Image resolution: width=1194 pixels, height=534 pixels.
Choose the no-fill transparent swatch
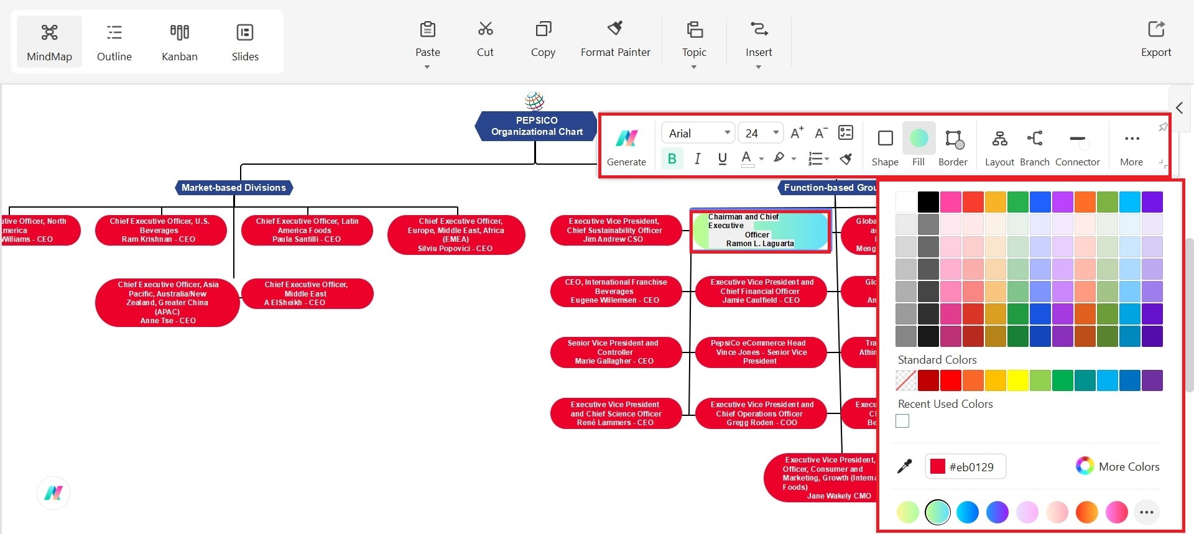[x=906, y=380]
